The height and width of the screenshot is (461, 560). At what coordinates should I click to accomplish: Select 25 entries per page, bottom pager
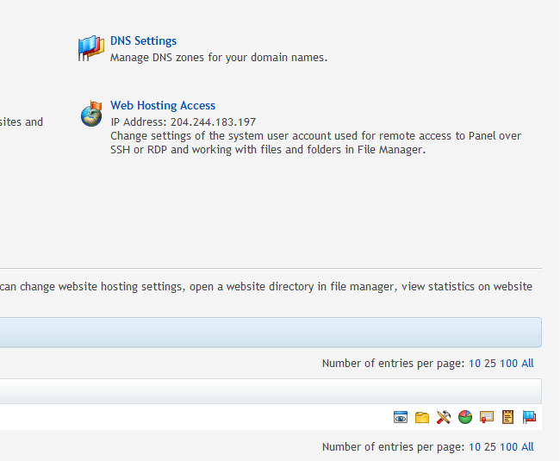tap(489, 447)
